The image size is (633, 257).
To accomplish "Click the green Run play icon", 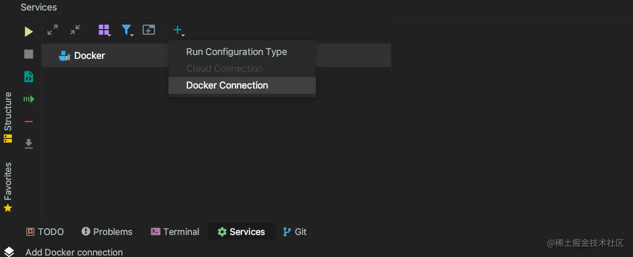I will coord(29,32).
